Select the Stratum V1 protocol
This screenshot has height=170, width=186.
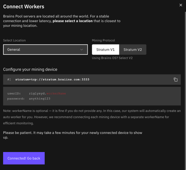pyautogui.click(x=105, y=50)
